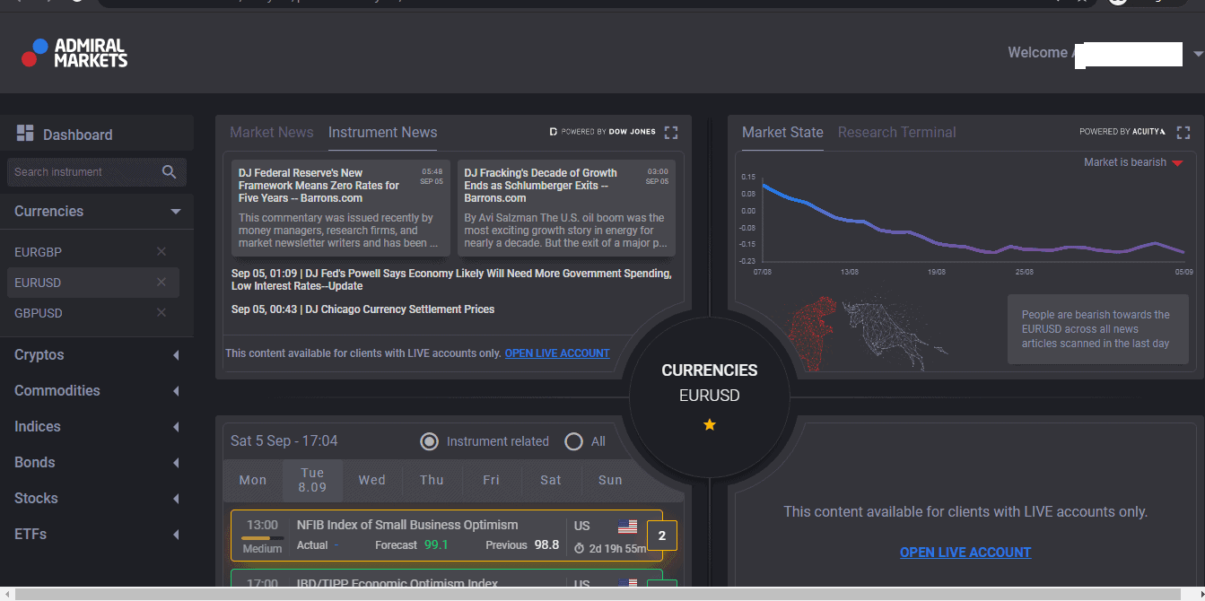Click the search magnifier icon
This screenshot has height=601, width=1205.
(169, 171)
